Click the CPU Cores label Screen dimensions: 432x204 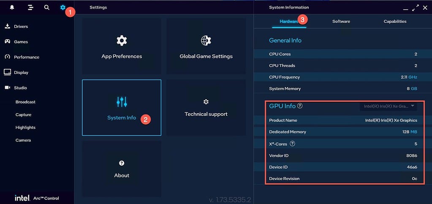280,54
